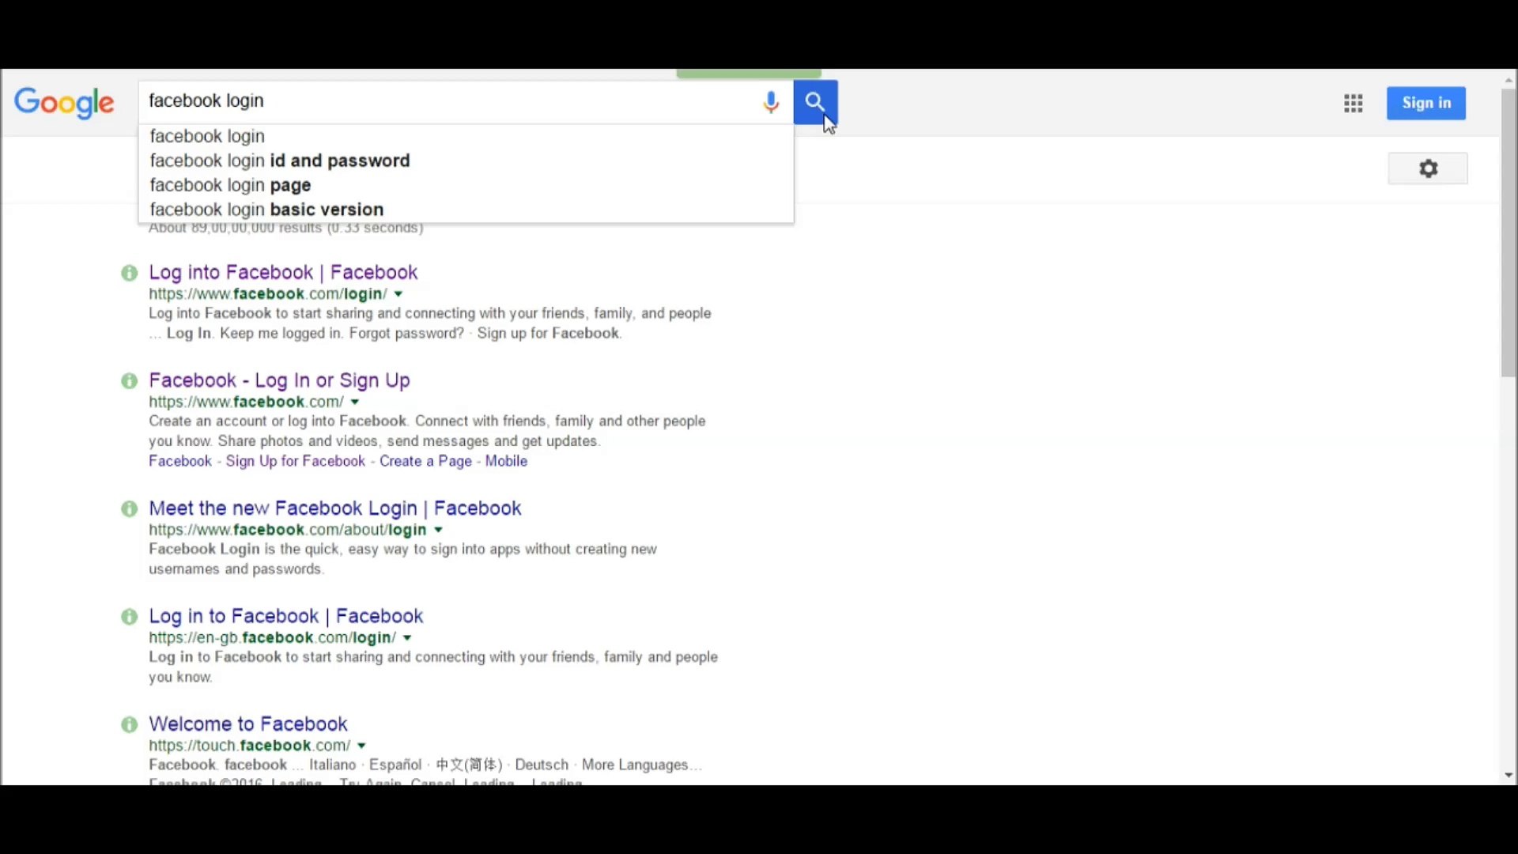
Task: Open the "Create a Page" sitelink
Action: [x=425, y=462]
